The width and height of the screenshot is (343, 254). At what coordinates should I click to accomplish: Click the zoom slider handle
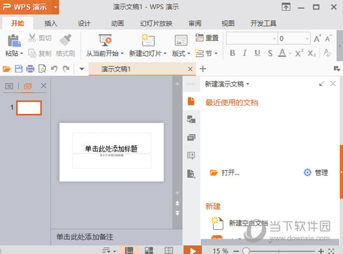246,251
